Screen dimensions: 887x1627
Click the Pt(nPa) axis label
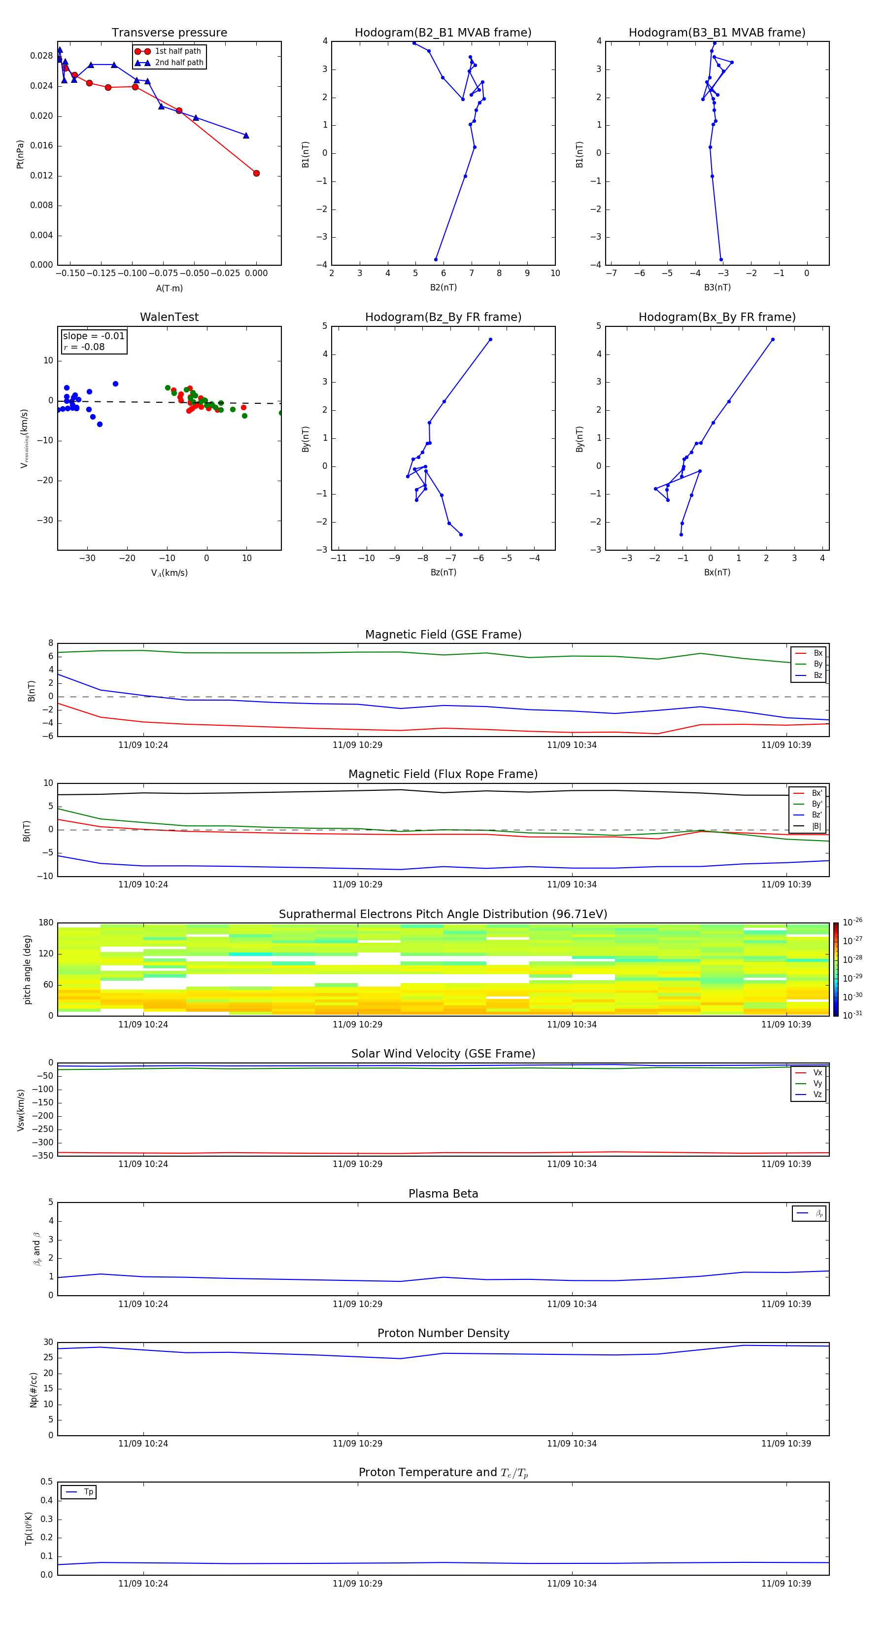coord(20,154)
